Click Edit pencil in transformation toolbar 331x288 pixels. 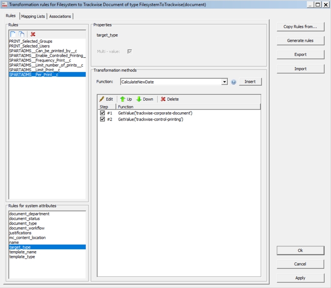(106, 99)
